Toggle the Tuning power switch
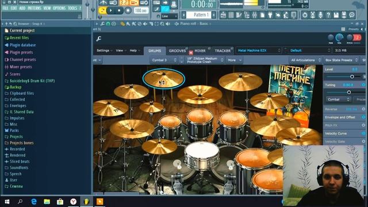The height and width of the screenshot is (207, 368). [363, 85]
